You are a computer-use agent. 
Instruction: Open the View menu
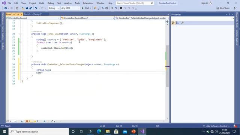(23, 3)
